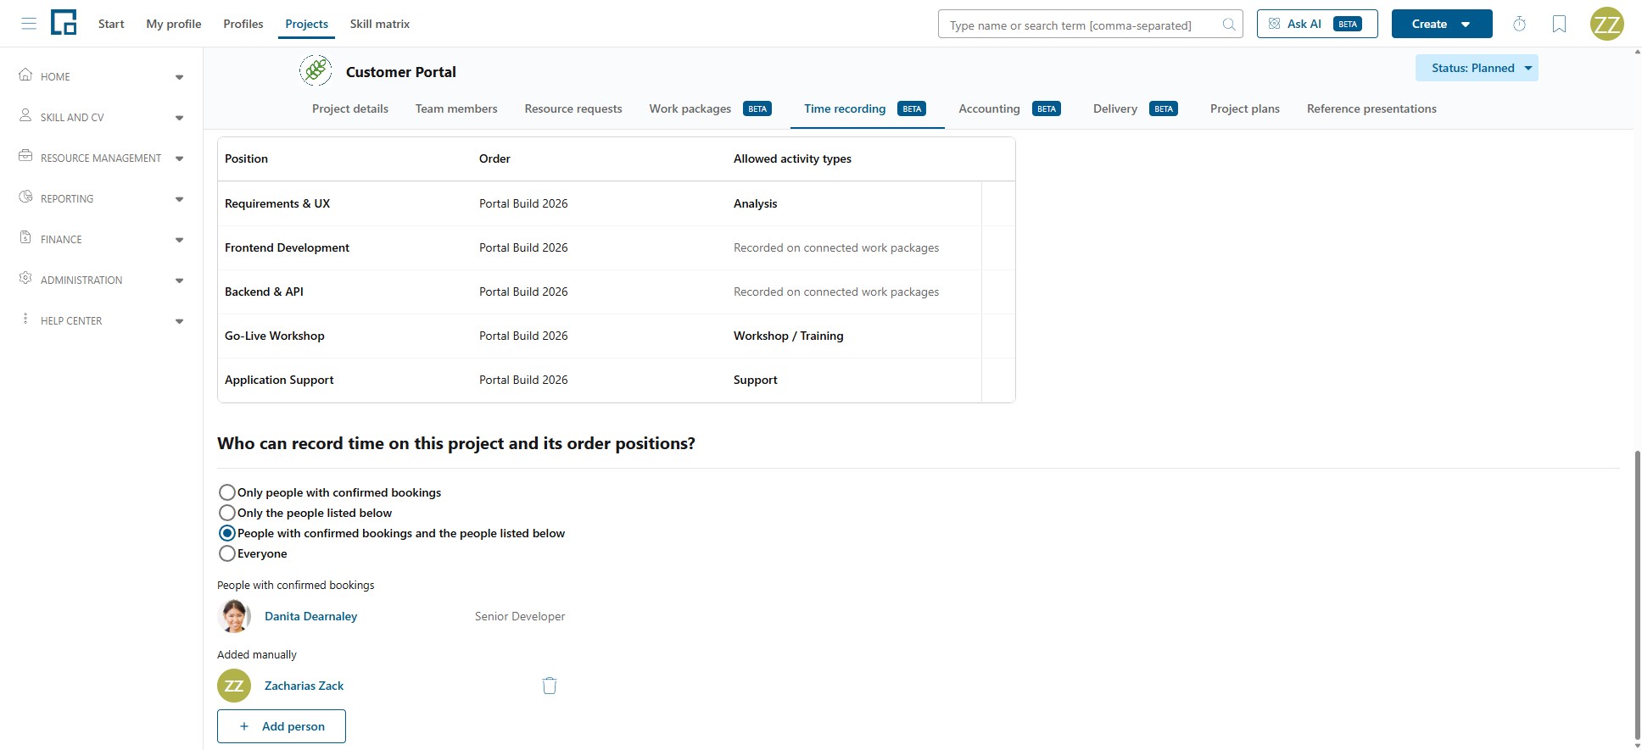Screen dimensions: 1642x750
Task: Expand the SKILL AND CV section arrow
Action: (x=179, y=118)
